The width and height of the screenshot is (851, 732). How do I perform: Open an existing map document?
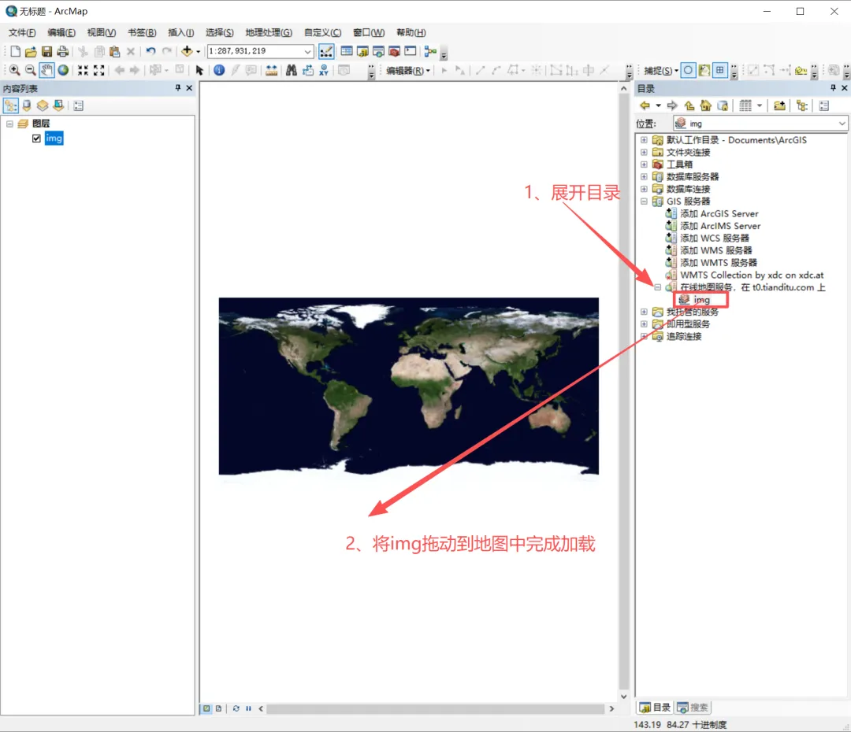pos(31,51)
